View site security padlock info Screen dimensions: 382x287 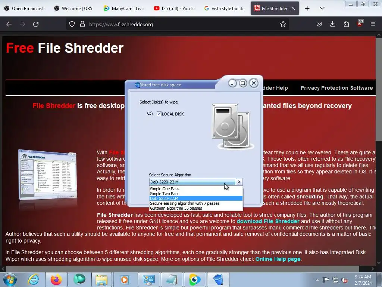click(82, 24)
